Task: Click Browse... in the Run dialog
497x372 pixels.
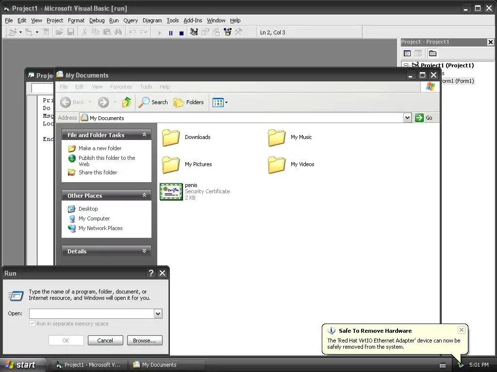Action: (x=145, y=341)
